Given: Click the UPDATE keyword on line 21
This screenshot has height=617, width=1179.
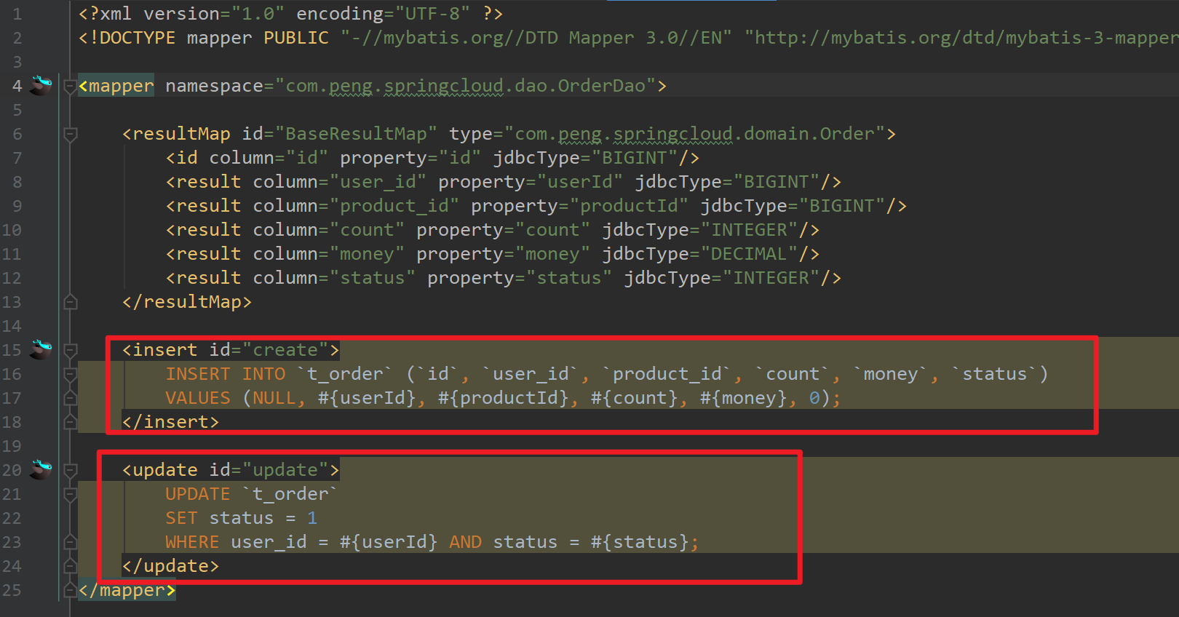Looking at the screenshot, I should (197, 494).
